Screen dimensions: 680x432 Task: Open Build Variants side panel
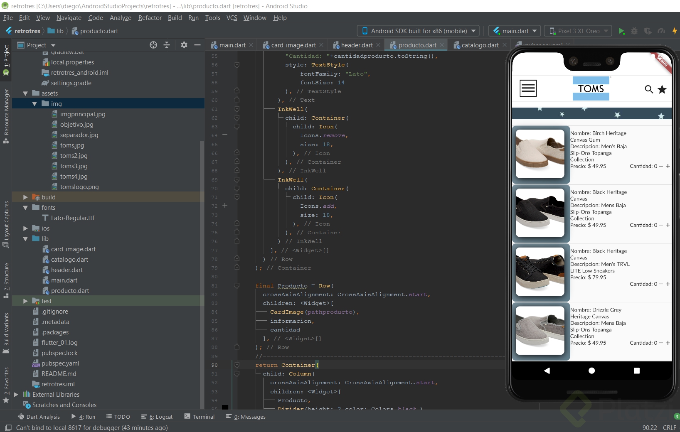point(6,334)
